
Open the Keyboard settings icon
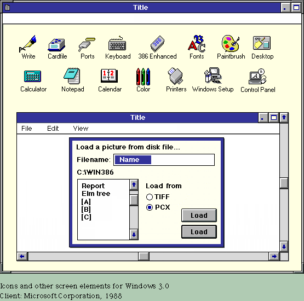point(117,44)
